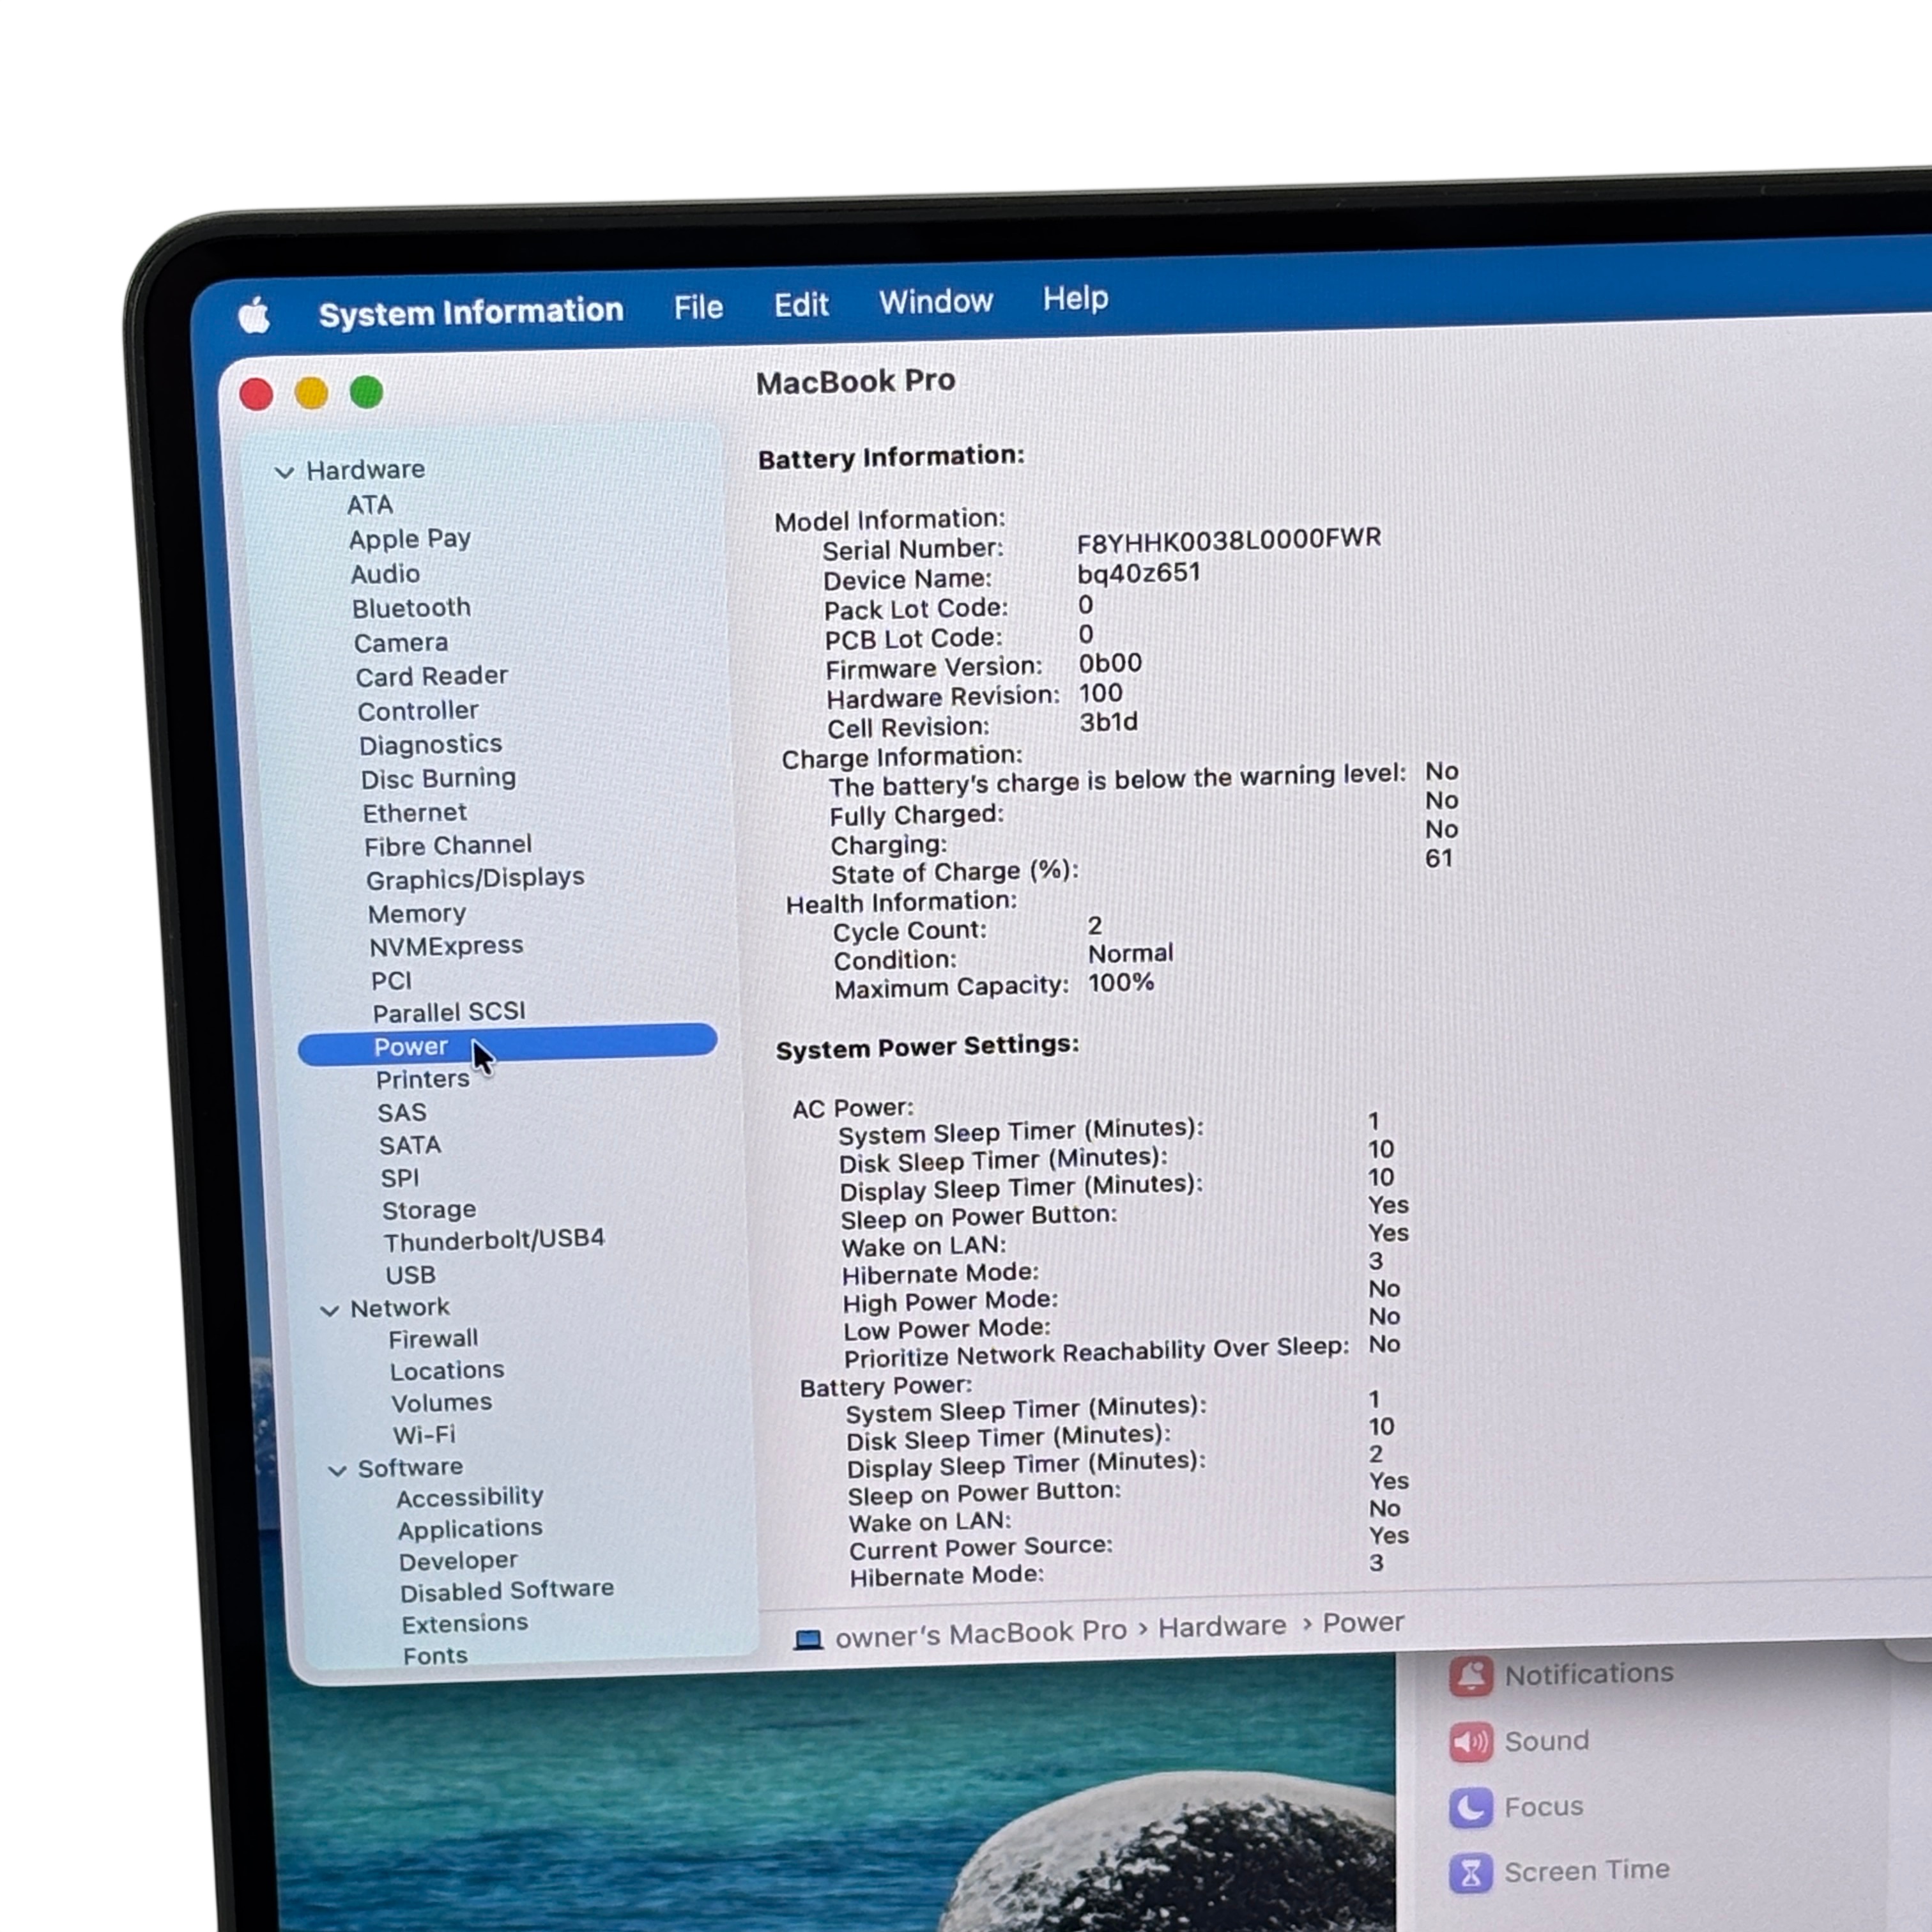This screenshot has width=1932, height=1932.
Task: Collapse the Hardware section chevron
Action: click(285, 472)
